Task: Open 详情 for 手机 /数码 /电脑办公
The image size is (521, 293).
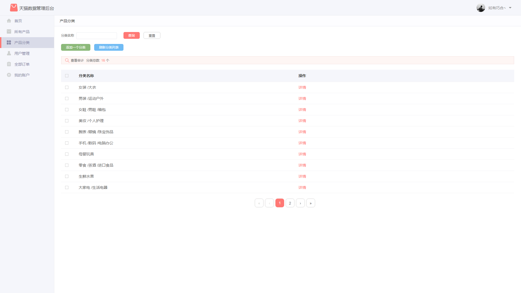Action: click(x=302, y=143)
